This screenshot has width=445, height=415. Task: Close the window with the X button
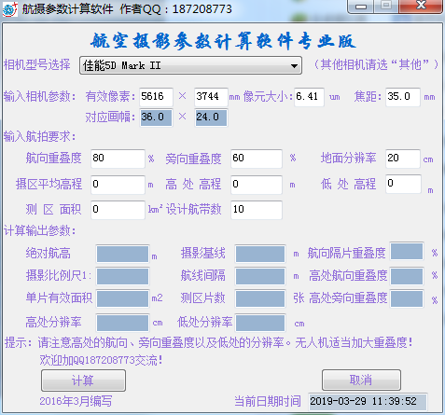click(421, 6)
